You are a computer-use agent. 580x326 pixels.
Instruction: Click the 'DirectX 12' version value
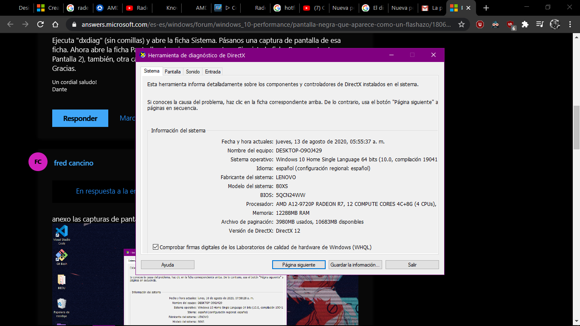pyautogui.click(x=288, y=230)
